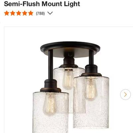Viewport: 133px width, 133px height.
Task: Click the right seeded glass shade
Action: pos(91,102)
